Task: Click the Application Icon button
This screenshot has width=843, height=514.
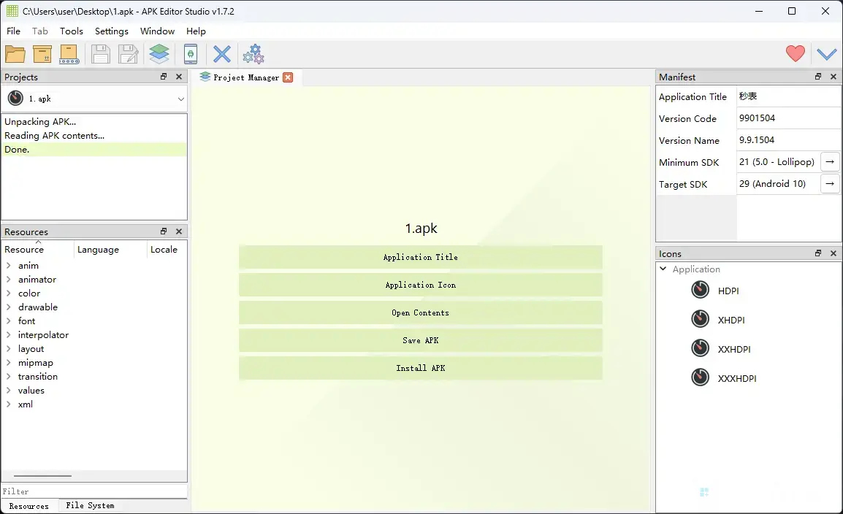Action: (x=421, y=285)
